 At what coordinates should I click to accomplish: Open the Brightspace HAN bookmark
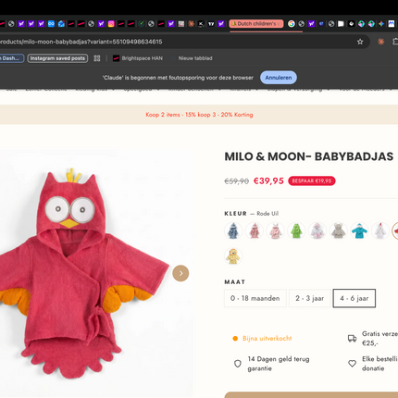click(x=138, y=58)
